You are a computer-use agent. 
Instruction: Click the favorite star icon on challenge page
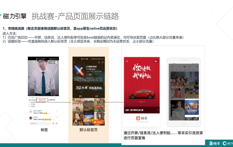[99, 62]
